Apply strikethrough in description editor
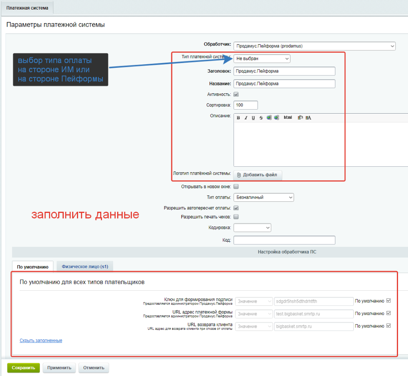This screenshot has width=408, height=376. (261, 118)
